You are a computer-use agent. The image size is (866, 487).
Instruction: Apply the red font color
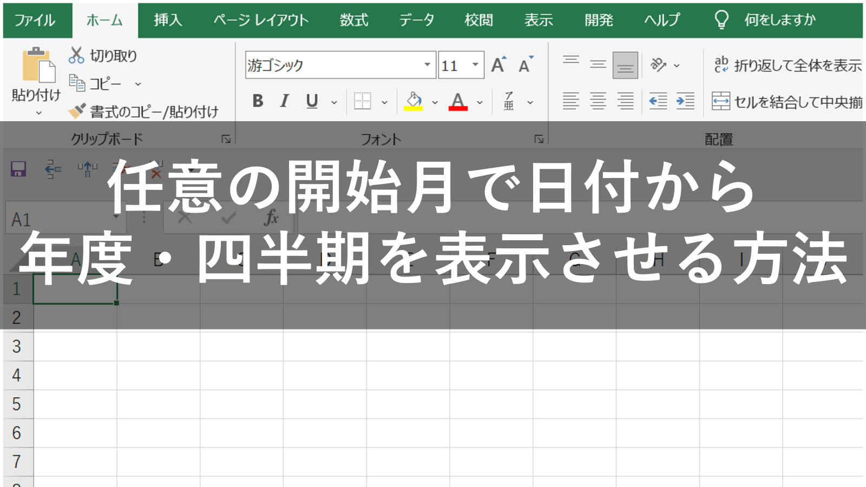click(458, 101)
